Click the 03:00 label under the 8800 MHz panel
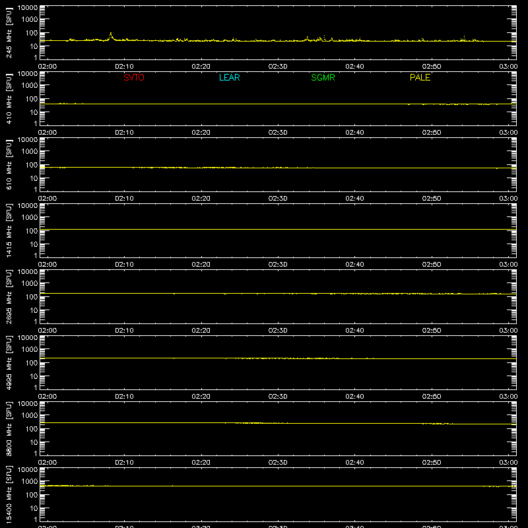 click(x=508, y=463)
